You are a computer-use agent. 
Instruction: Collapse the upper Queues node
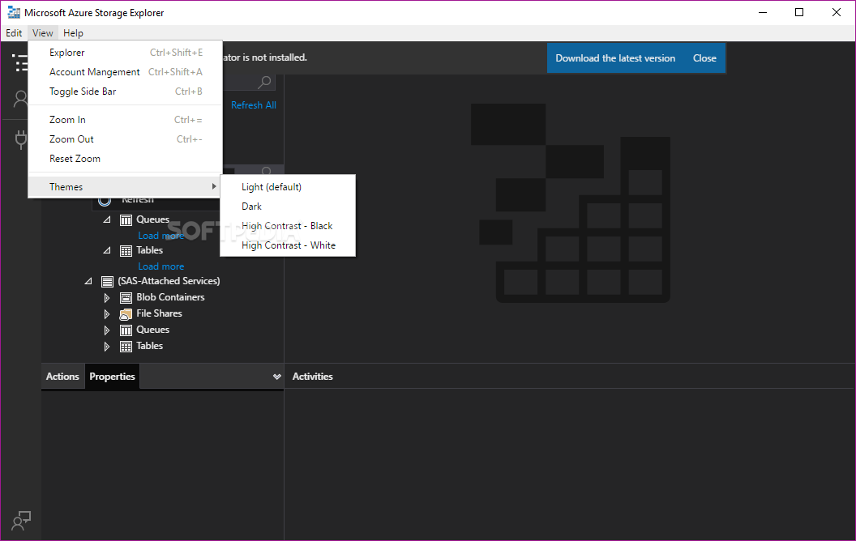[107, 219]
